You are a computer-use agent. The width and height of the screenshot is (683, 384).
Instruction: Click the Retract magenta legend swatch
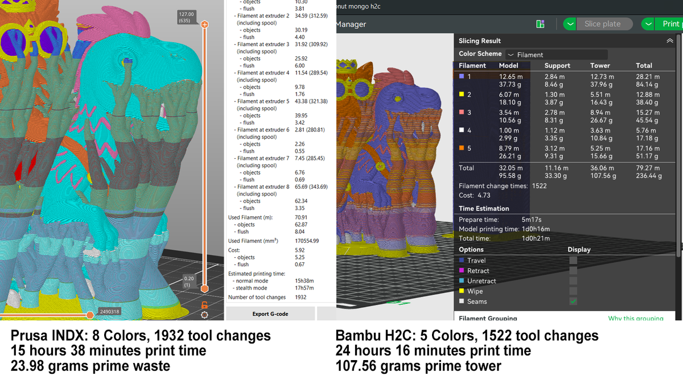(x=462, y=271)
